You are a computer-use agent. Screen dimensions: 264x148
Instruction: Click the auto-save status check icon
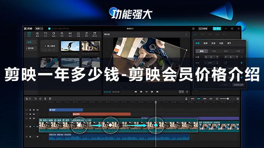coord(49,29)
